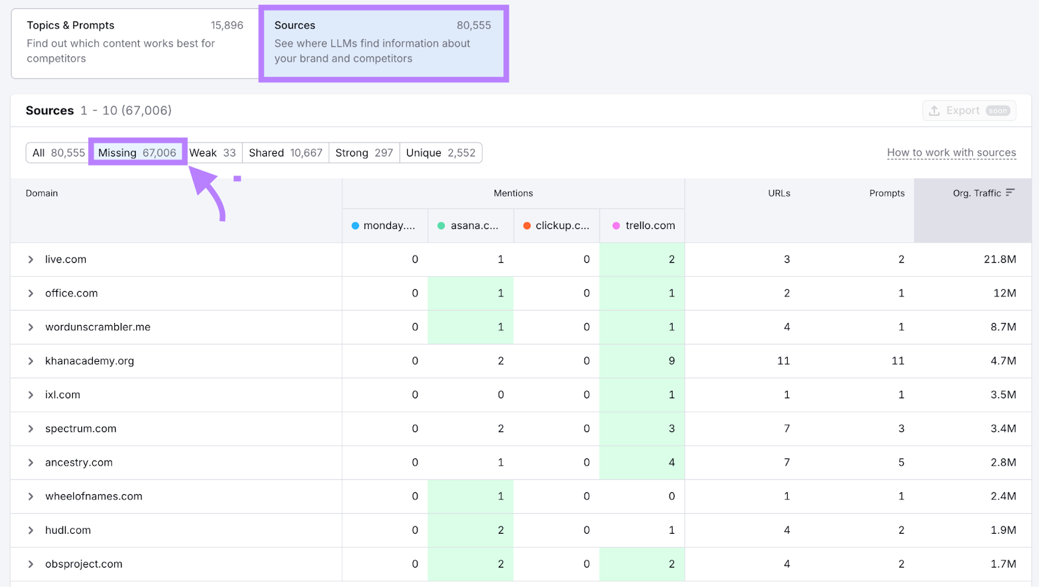Screen dimensions: 1039x587
Task: Switch to the Missing sources filter
Action: [137, 152]
